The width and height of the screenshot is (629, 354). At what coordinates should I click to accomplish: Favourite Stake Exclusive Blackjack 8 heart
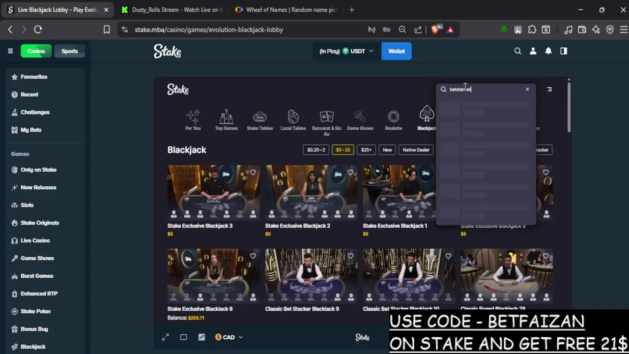click(x=253, y=256)
